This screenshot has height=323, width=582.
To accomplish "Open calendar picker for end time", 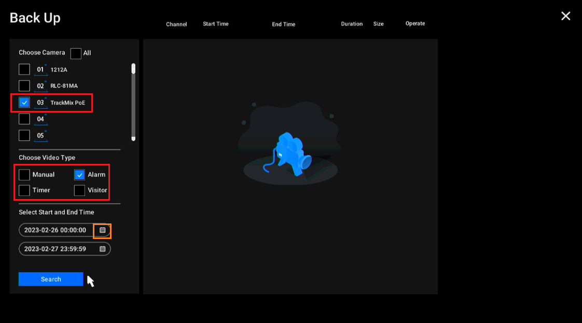I will click(102, 249).
